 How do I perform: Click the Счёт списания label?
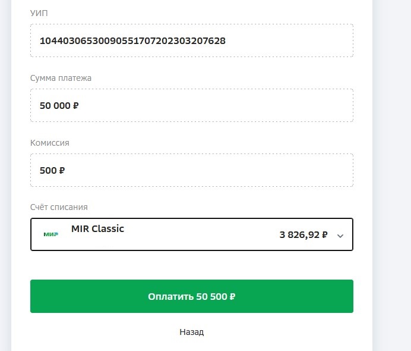(x=59, y=207)
